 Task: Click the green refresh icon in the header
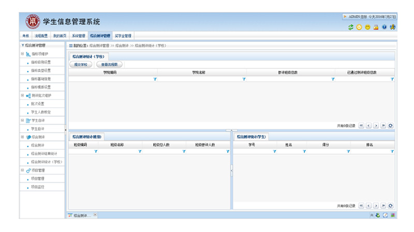(351, 27)
